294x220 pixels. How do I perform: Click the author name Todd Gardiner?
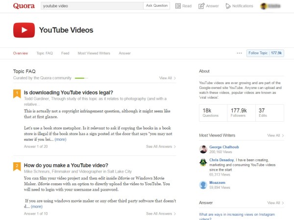click(37, 99)
